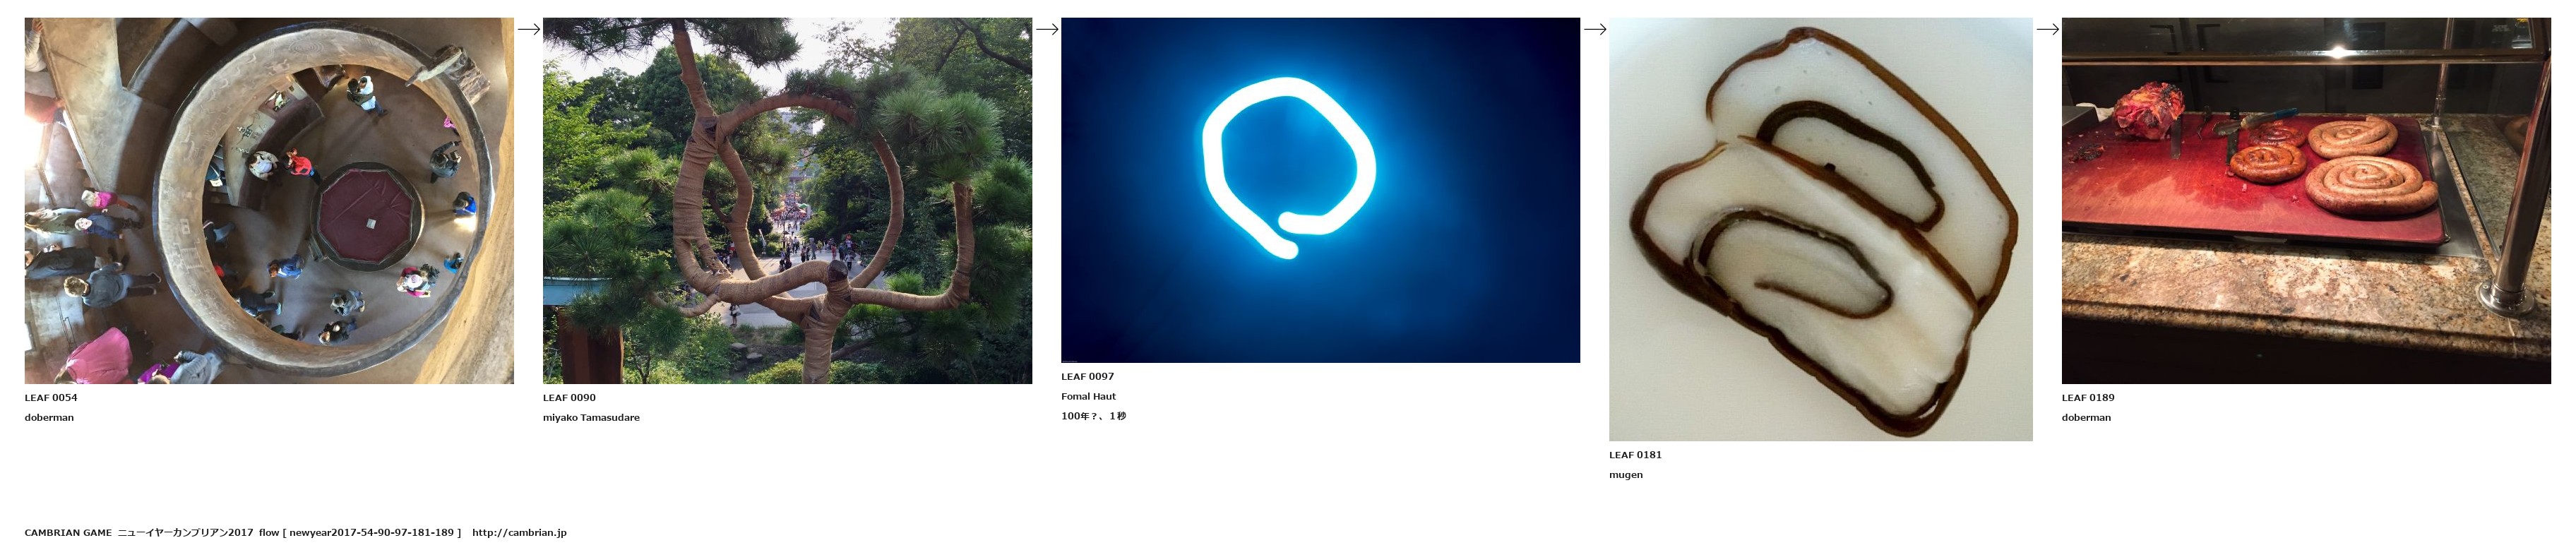2576x550 pixels.
Task: Select author Fomal Haut
Action: (1088, 397)
